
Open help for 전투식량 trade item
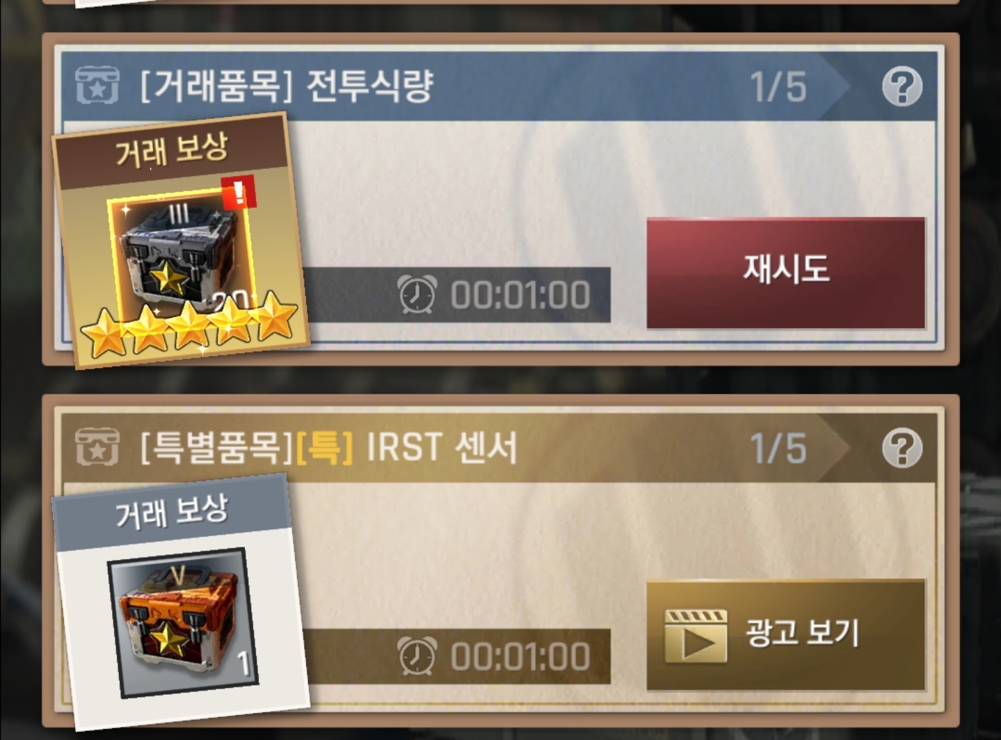click(902, 86)
